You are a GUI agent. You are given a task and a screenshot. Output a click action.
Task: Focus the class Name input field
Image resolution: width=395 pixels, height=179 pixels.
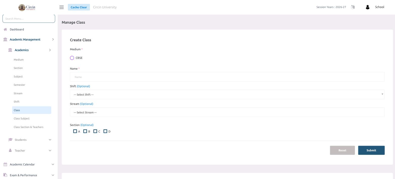227,77
